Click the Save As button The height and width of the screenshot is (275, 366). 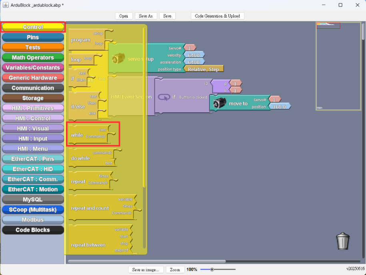click(x=146, y=16)
